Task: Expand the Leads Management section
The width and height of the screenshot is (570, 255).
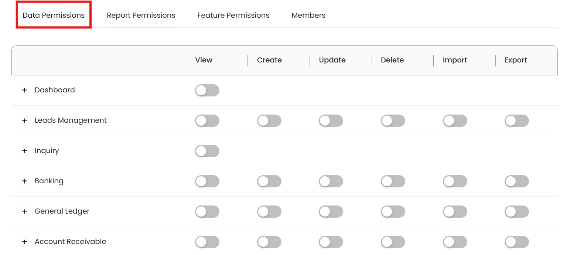Action: pos(24,120)
